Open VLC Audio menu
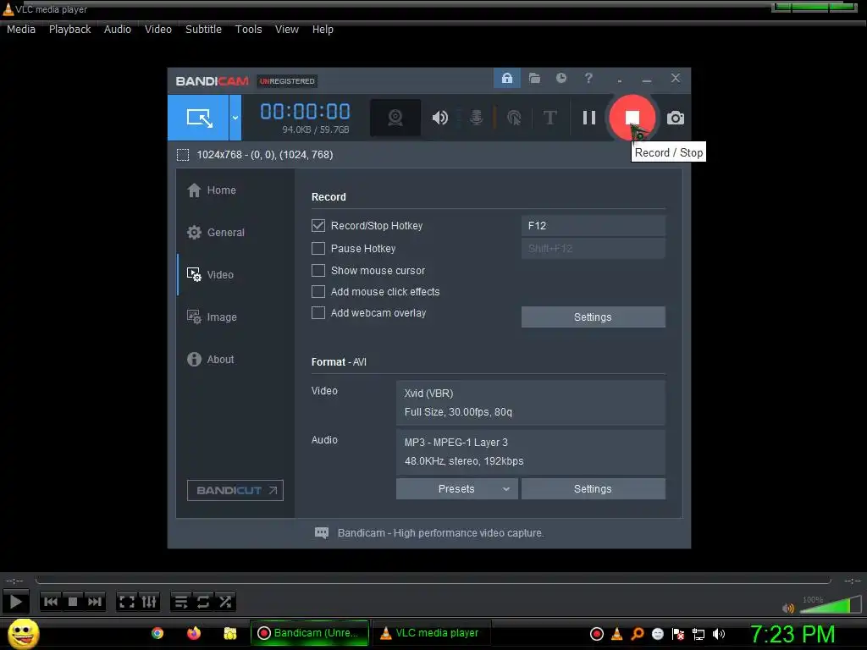Viewport: 867px width, 650px height. pyautogui.click(x=118, y=30)
